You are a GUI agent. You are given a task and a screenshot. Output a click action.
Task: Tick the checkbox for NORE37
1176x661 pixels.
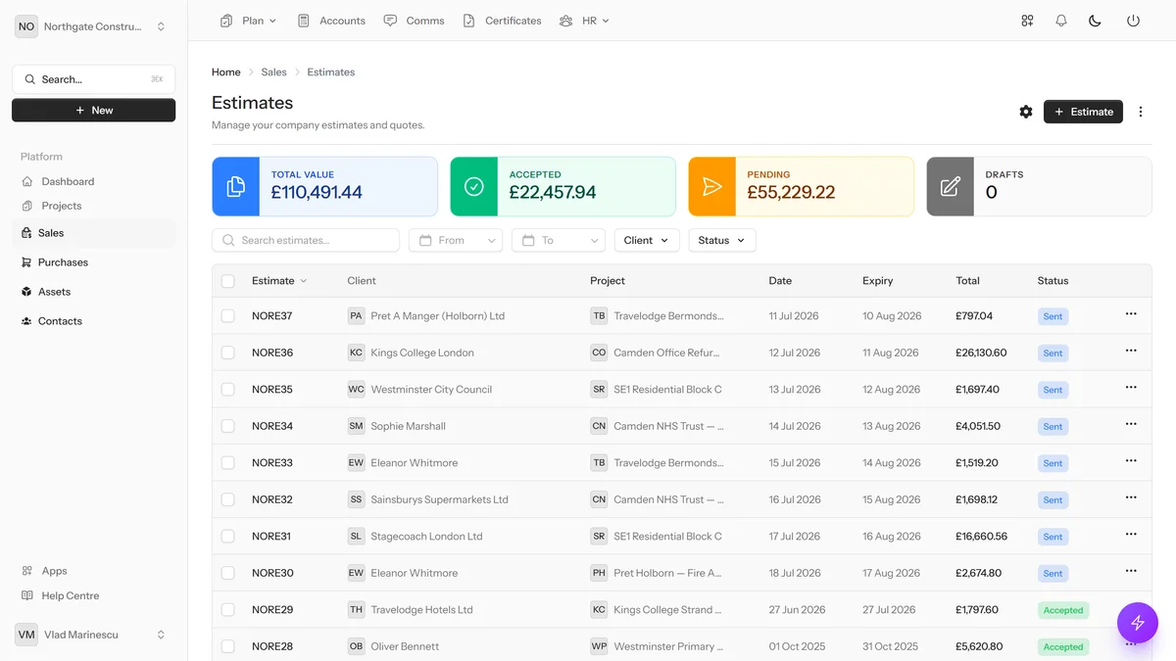(228, 316)
